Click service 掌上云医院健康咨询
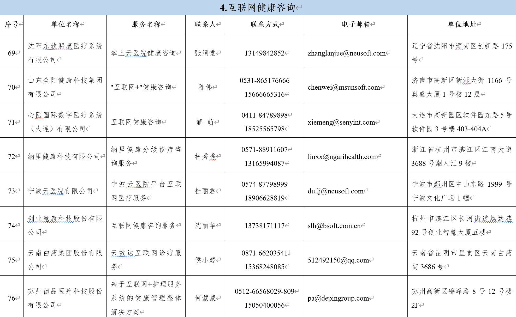Image resolution: width=516 pixels, height=317 pixels. (x=143, y=53)
